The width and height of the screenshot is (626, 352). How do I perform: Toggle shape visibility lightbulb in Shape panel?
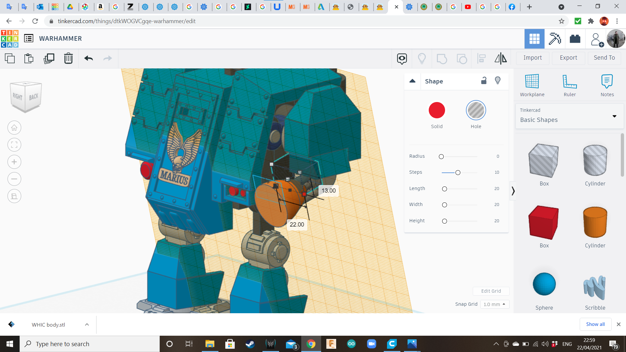pos(498,81)
